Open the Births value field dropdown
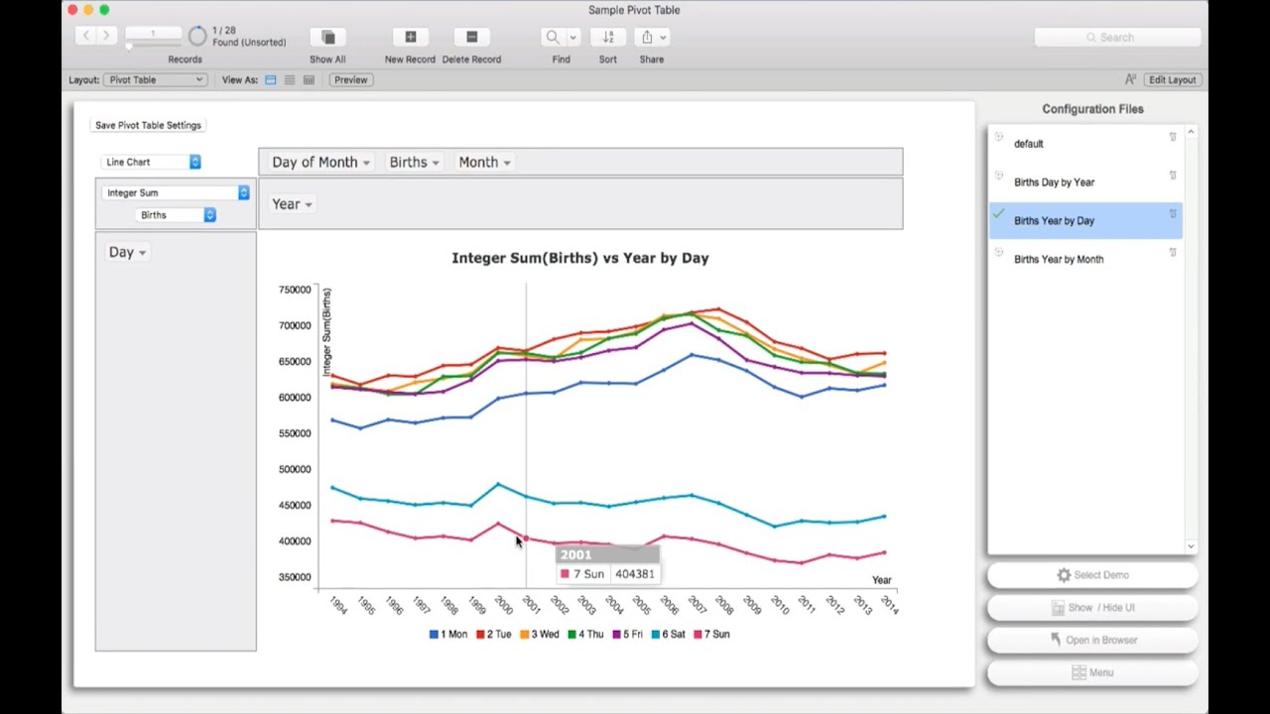Screen dimensions: 1270x714 click(177, 214)
